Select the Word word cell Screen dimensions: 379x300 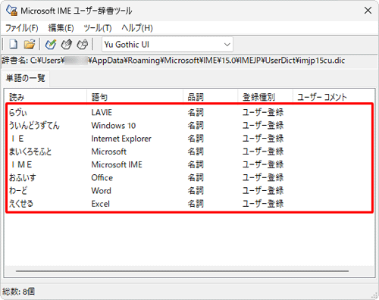tap(101, 191)
